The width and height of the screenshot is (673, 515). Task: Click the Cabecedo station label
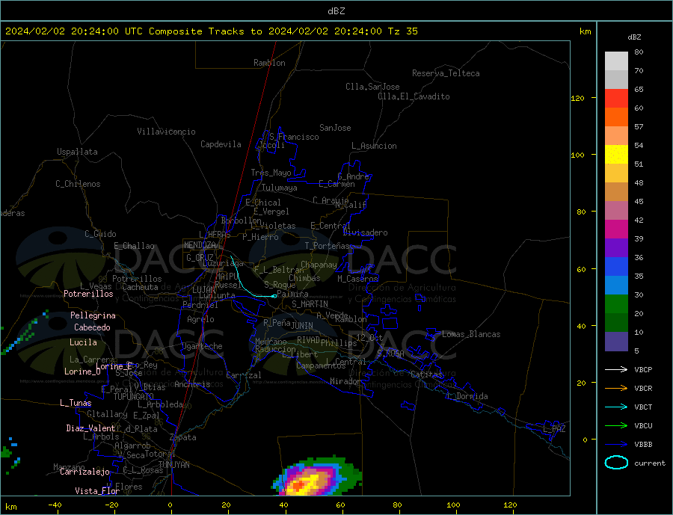(x=92, y=327)
